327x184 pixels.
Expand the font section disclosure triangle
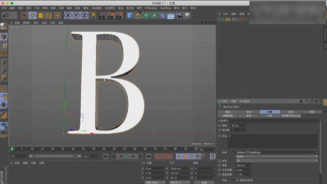(234, 152)
